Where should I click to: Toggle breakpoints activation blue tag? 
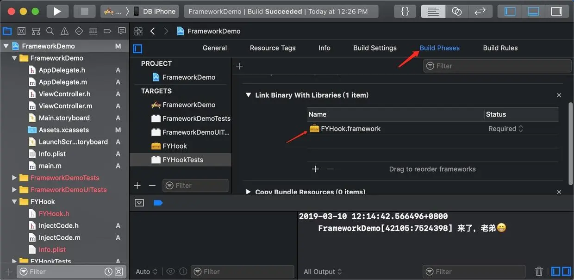tap(158, 203)
